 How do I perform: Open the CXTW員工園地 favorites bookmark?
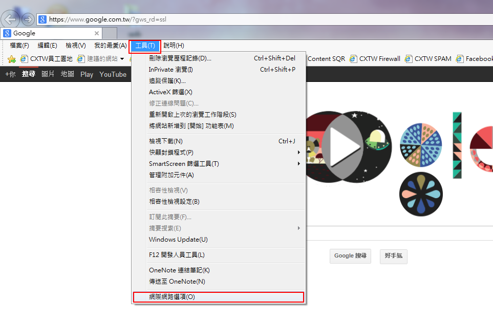(x=47, y=59)
